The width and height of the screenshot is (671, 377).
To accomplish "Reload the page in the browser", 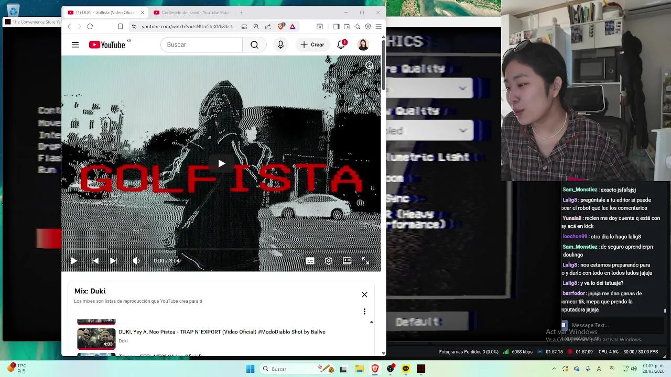I will coord(90,27).
